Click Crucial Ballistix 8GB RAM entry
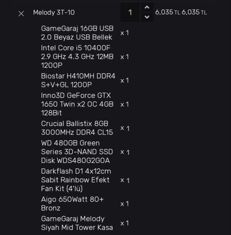Screen dimensions: 231x235 [x=77, y=128]
